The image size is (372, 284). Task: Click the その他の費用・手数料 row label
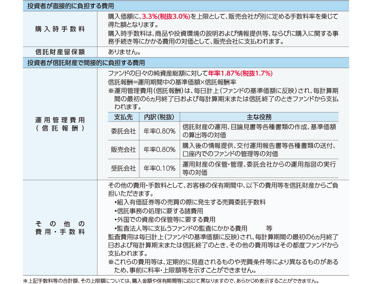pyautogui.click(x=60, y=228)
